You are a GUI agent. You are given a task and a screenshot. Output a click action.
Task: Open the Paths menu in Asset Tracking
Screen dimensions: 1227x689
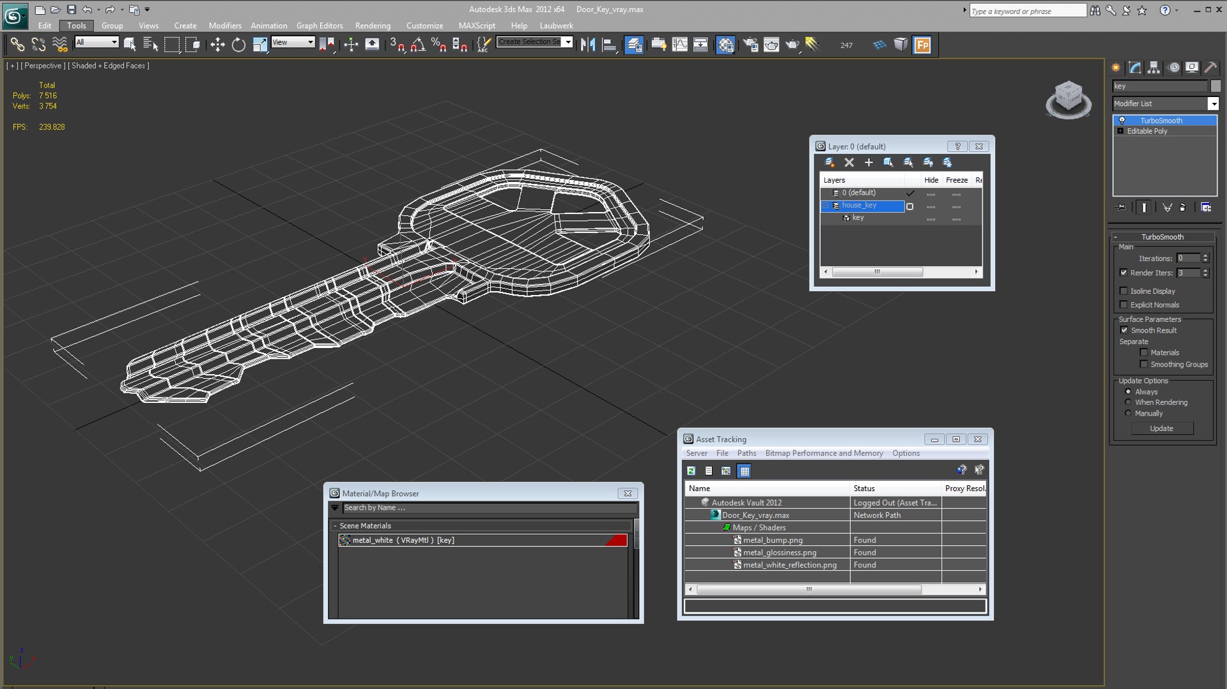(x=746, y=453)
